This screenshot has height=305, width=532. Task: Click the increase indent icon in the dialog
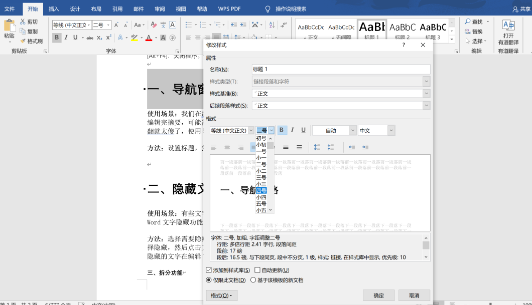pos(365,147)
